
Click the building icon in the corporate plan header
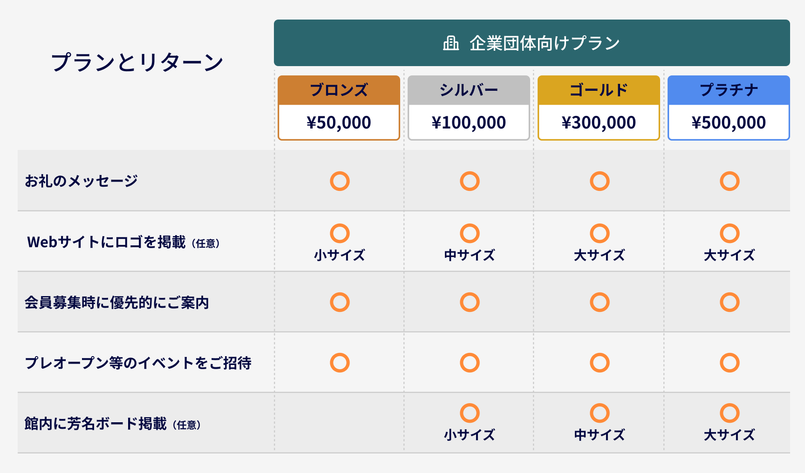[450, 43]
